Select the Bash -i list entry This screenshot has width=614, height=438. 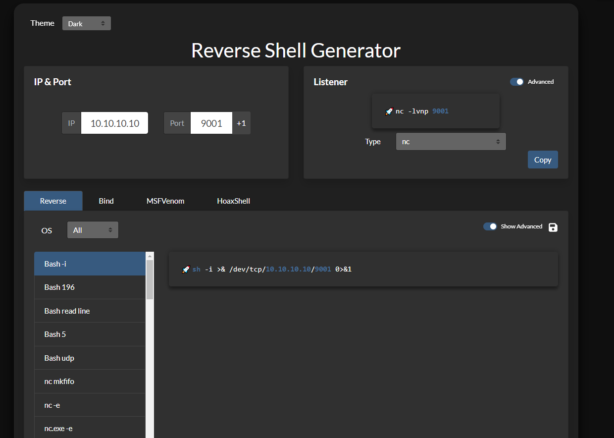click(x=90, y=264)
